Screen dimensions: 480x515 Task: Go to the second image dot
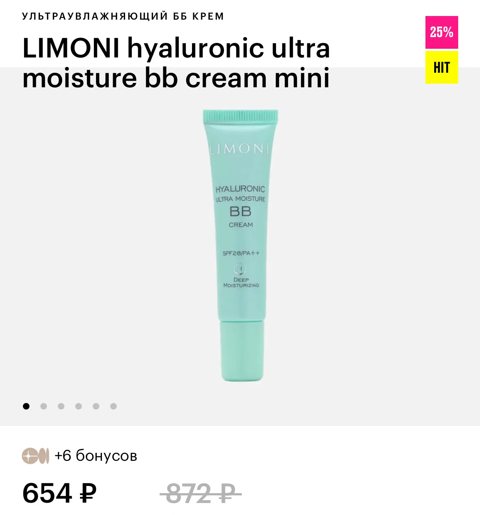(44, 406)
